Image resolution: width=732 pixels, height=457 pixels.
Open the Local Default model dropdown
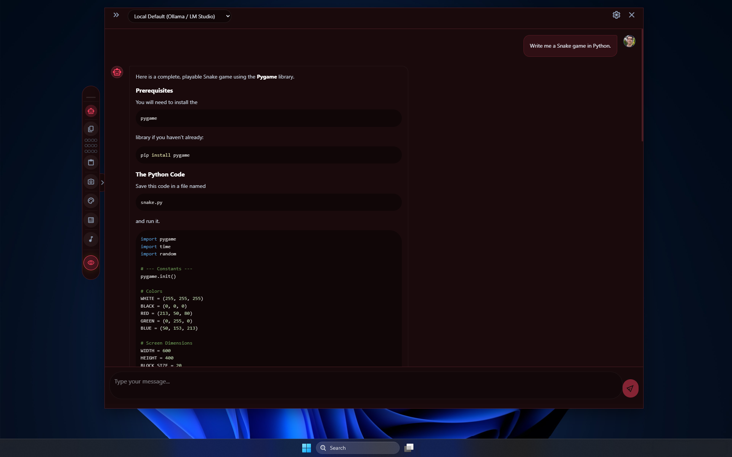tap(180, 16)
